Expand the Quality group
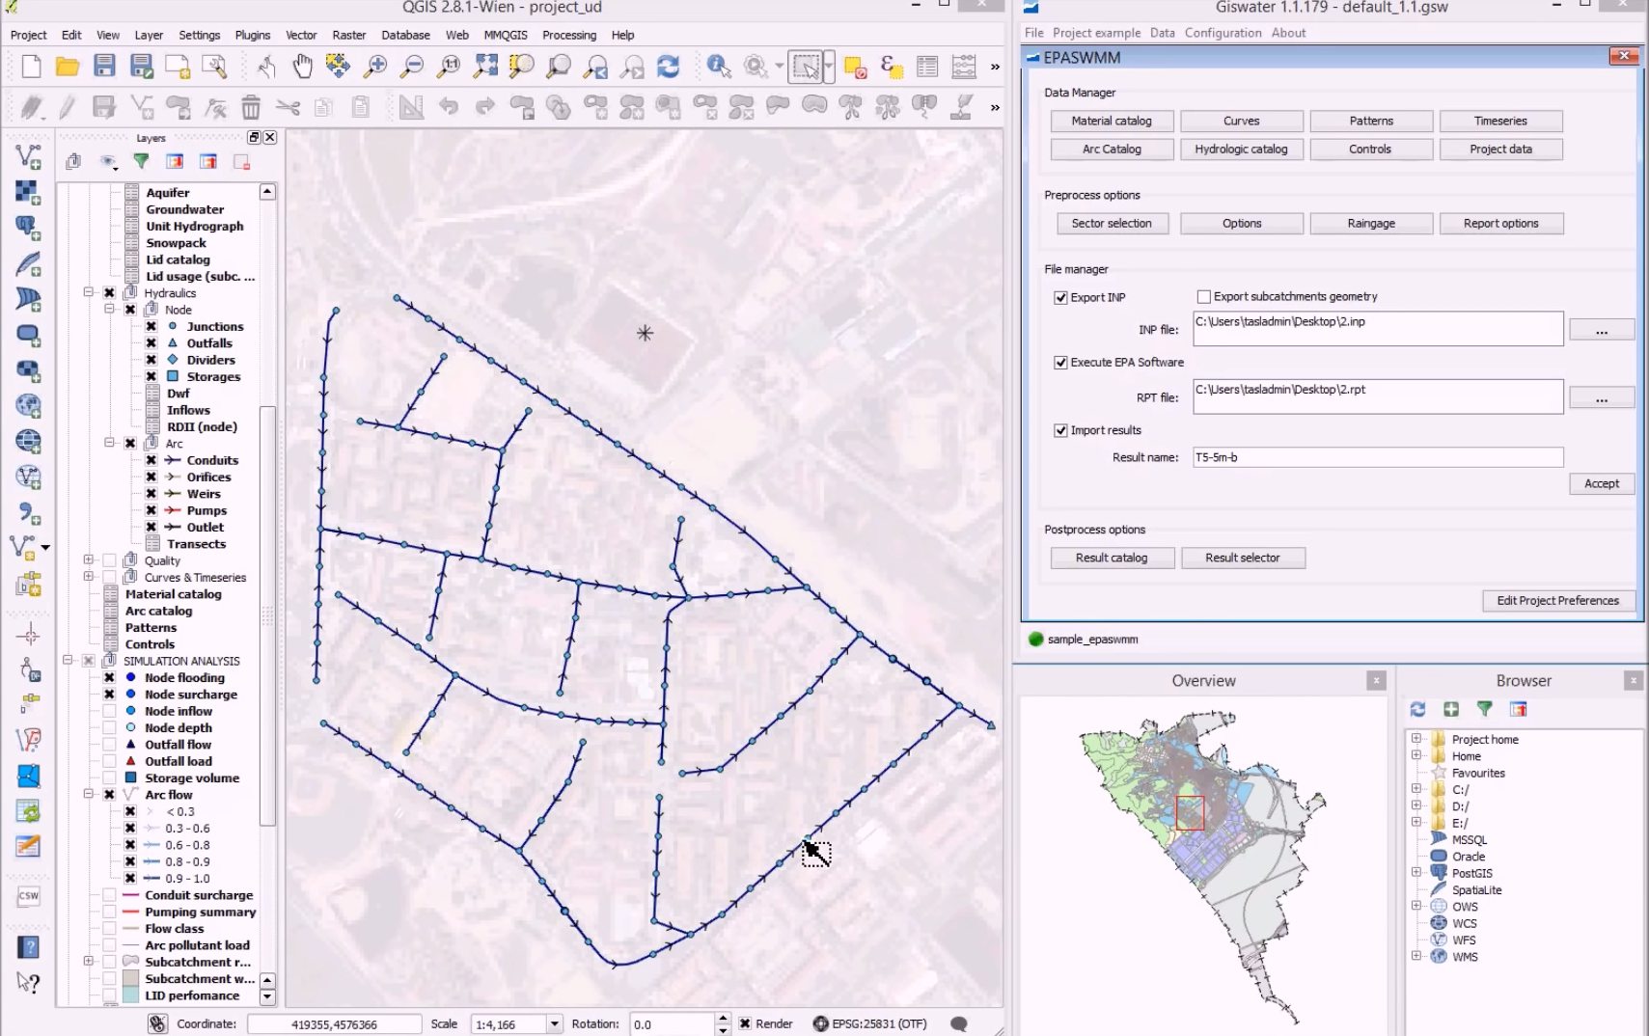This screenshot has height=1036, width=1649. click(88, 559)
